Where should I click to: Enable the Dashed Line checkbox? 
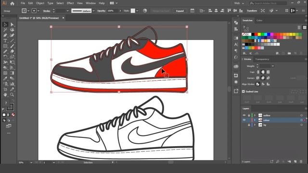pos(244,92)
